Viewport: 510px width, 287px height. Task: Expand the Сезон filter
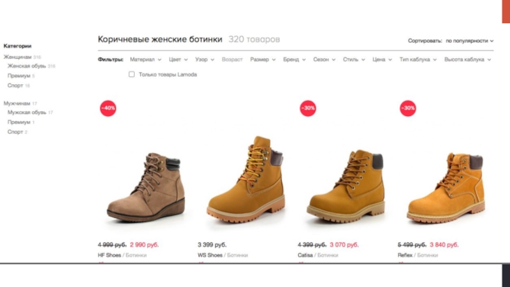point(324,59)
